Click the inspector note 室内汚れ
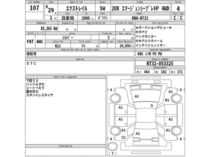 tap(32, 92)
